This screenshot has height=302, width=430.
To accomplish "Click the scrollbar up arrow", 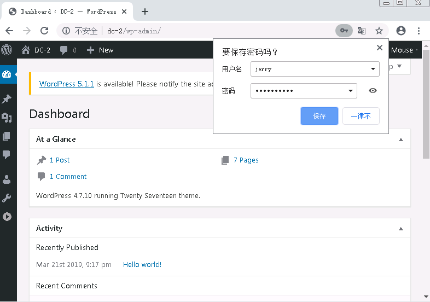I will pyautogui.click(x=426, y=45).
